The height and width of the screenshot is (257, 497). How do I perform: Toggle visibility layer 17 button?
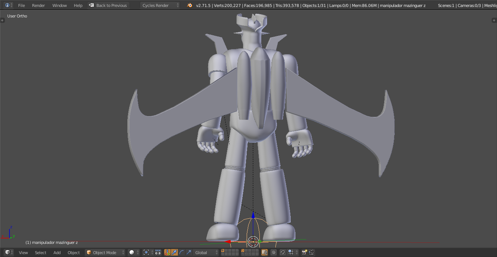(246, 254)
